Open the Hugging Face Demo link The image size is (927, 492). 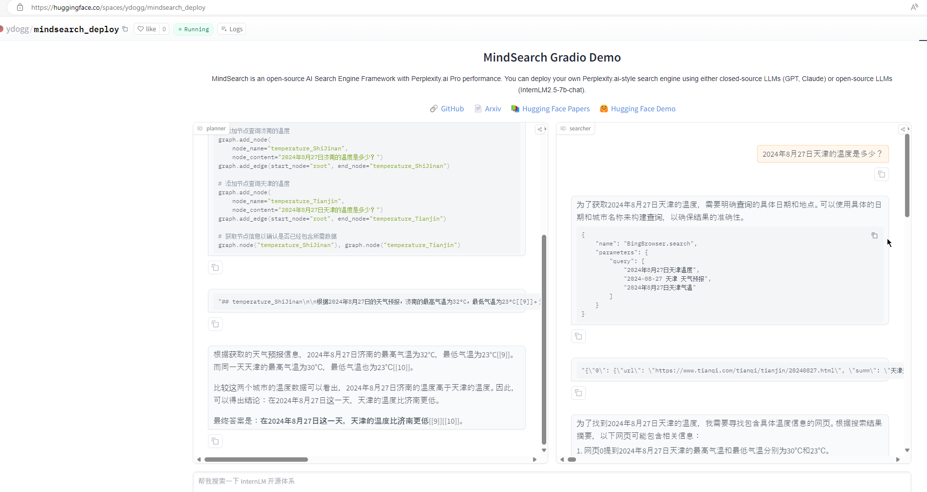tap(643, 109)
